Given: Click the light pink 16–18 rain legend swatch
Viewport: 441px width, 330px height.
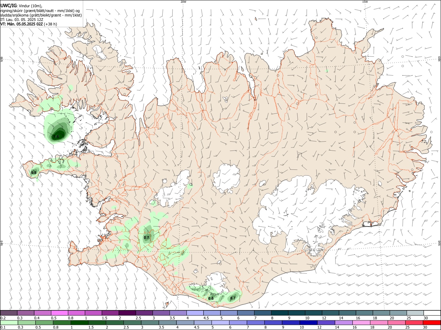Looking at the screenshot, I should [361, 323].
